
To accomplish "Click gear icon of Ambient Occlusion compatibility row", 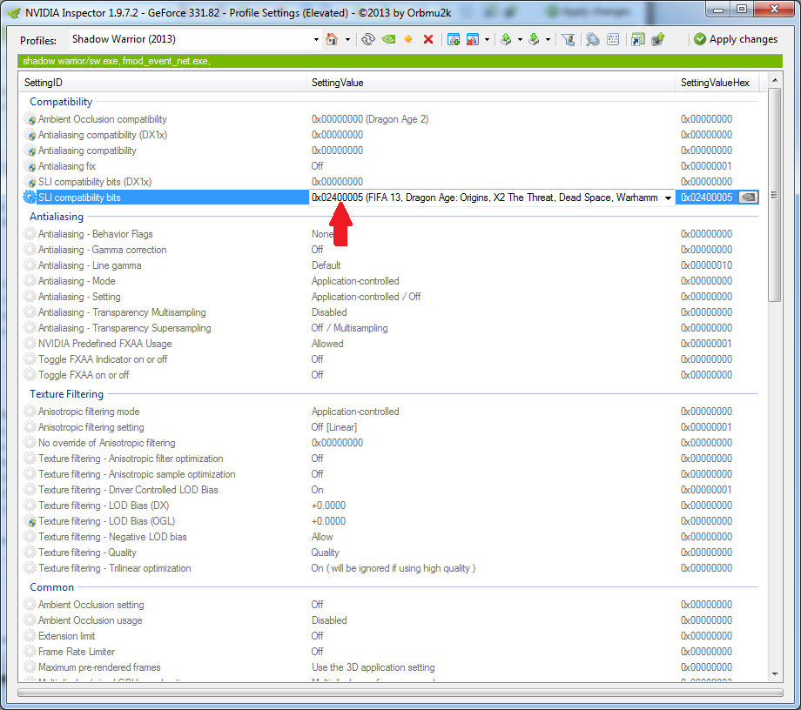I will pyautogui.click(x=30, y=119).
